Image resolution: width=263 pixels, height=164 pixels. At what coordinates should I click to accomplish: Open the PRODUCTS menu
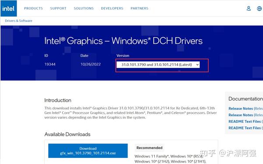tap(33, 8)
